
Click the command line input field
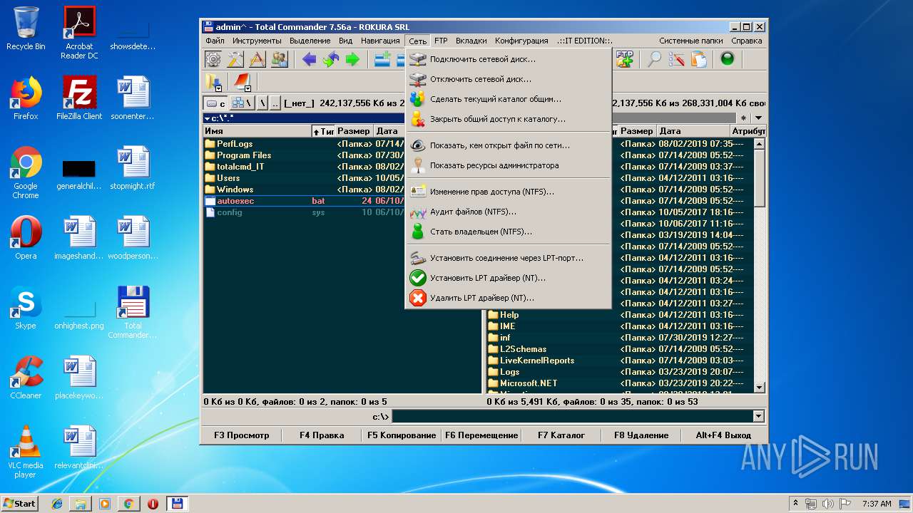click(x=572, y=416)
